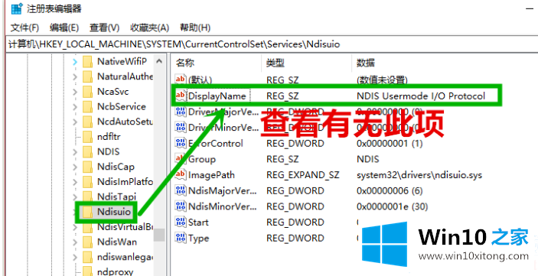Select the ndproxy folder icon
538x276 pixels.
[88, 271]
